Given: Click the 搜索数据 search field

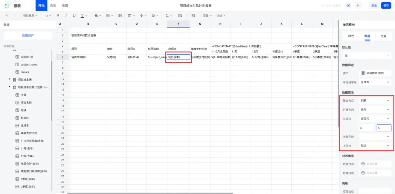Looking at the screenshot, I should tap(27, 46).
